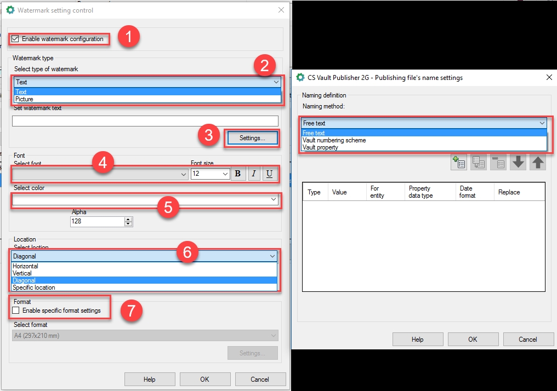
Task: Select Vault numbering scheme naming method
Action: tap(334, 140)
